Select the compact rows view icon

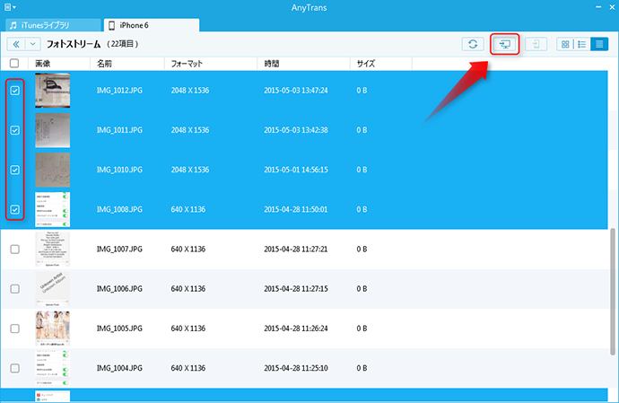pos(599,44)
